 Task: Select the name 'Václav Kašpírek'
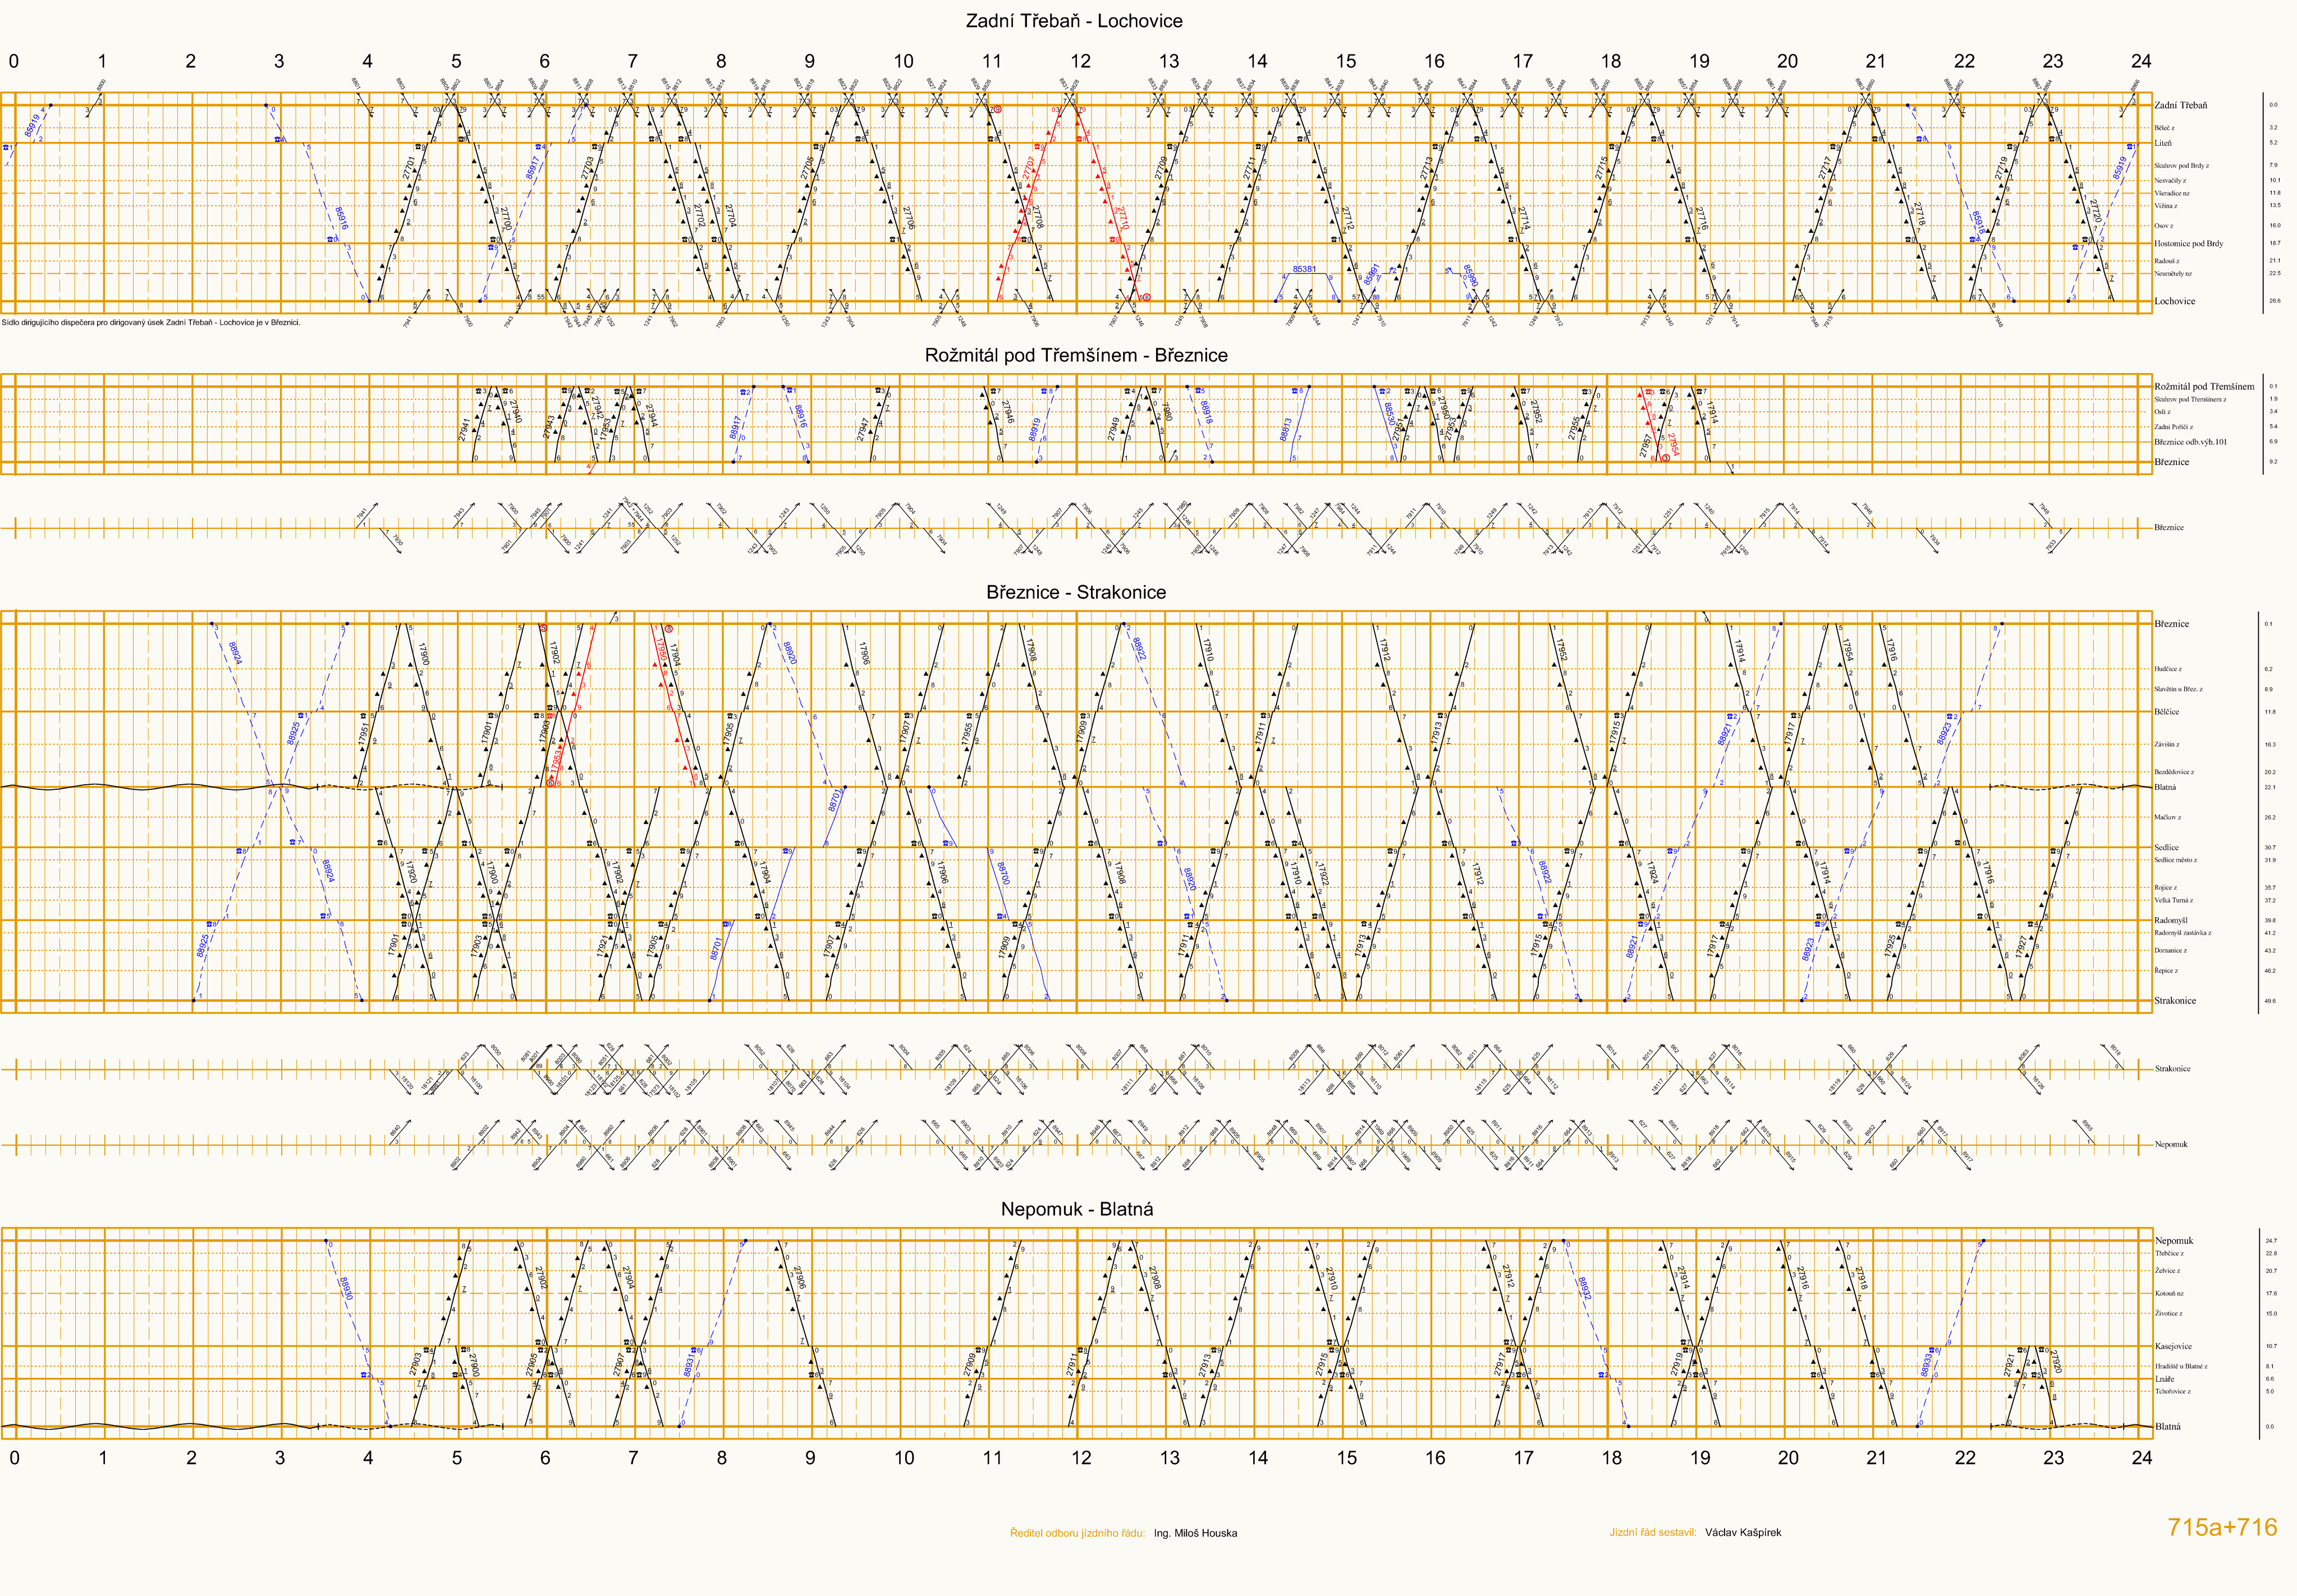pos(1743,1532)
